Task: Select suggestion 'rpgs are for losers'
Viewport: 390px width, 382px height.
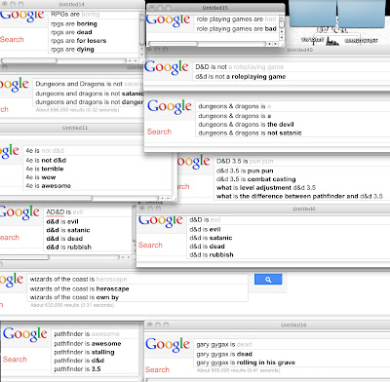Action: (x=79, y=41)
